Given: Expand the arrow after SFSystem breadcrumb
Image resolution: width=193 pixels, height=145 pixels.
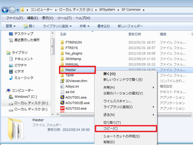Looking at the screenshot, I should (118, 10).
